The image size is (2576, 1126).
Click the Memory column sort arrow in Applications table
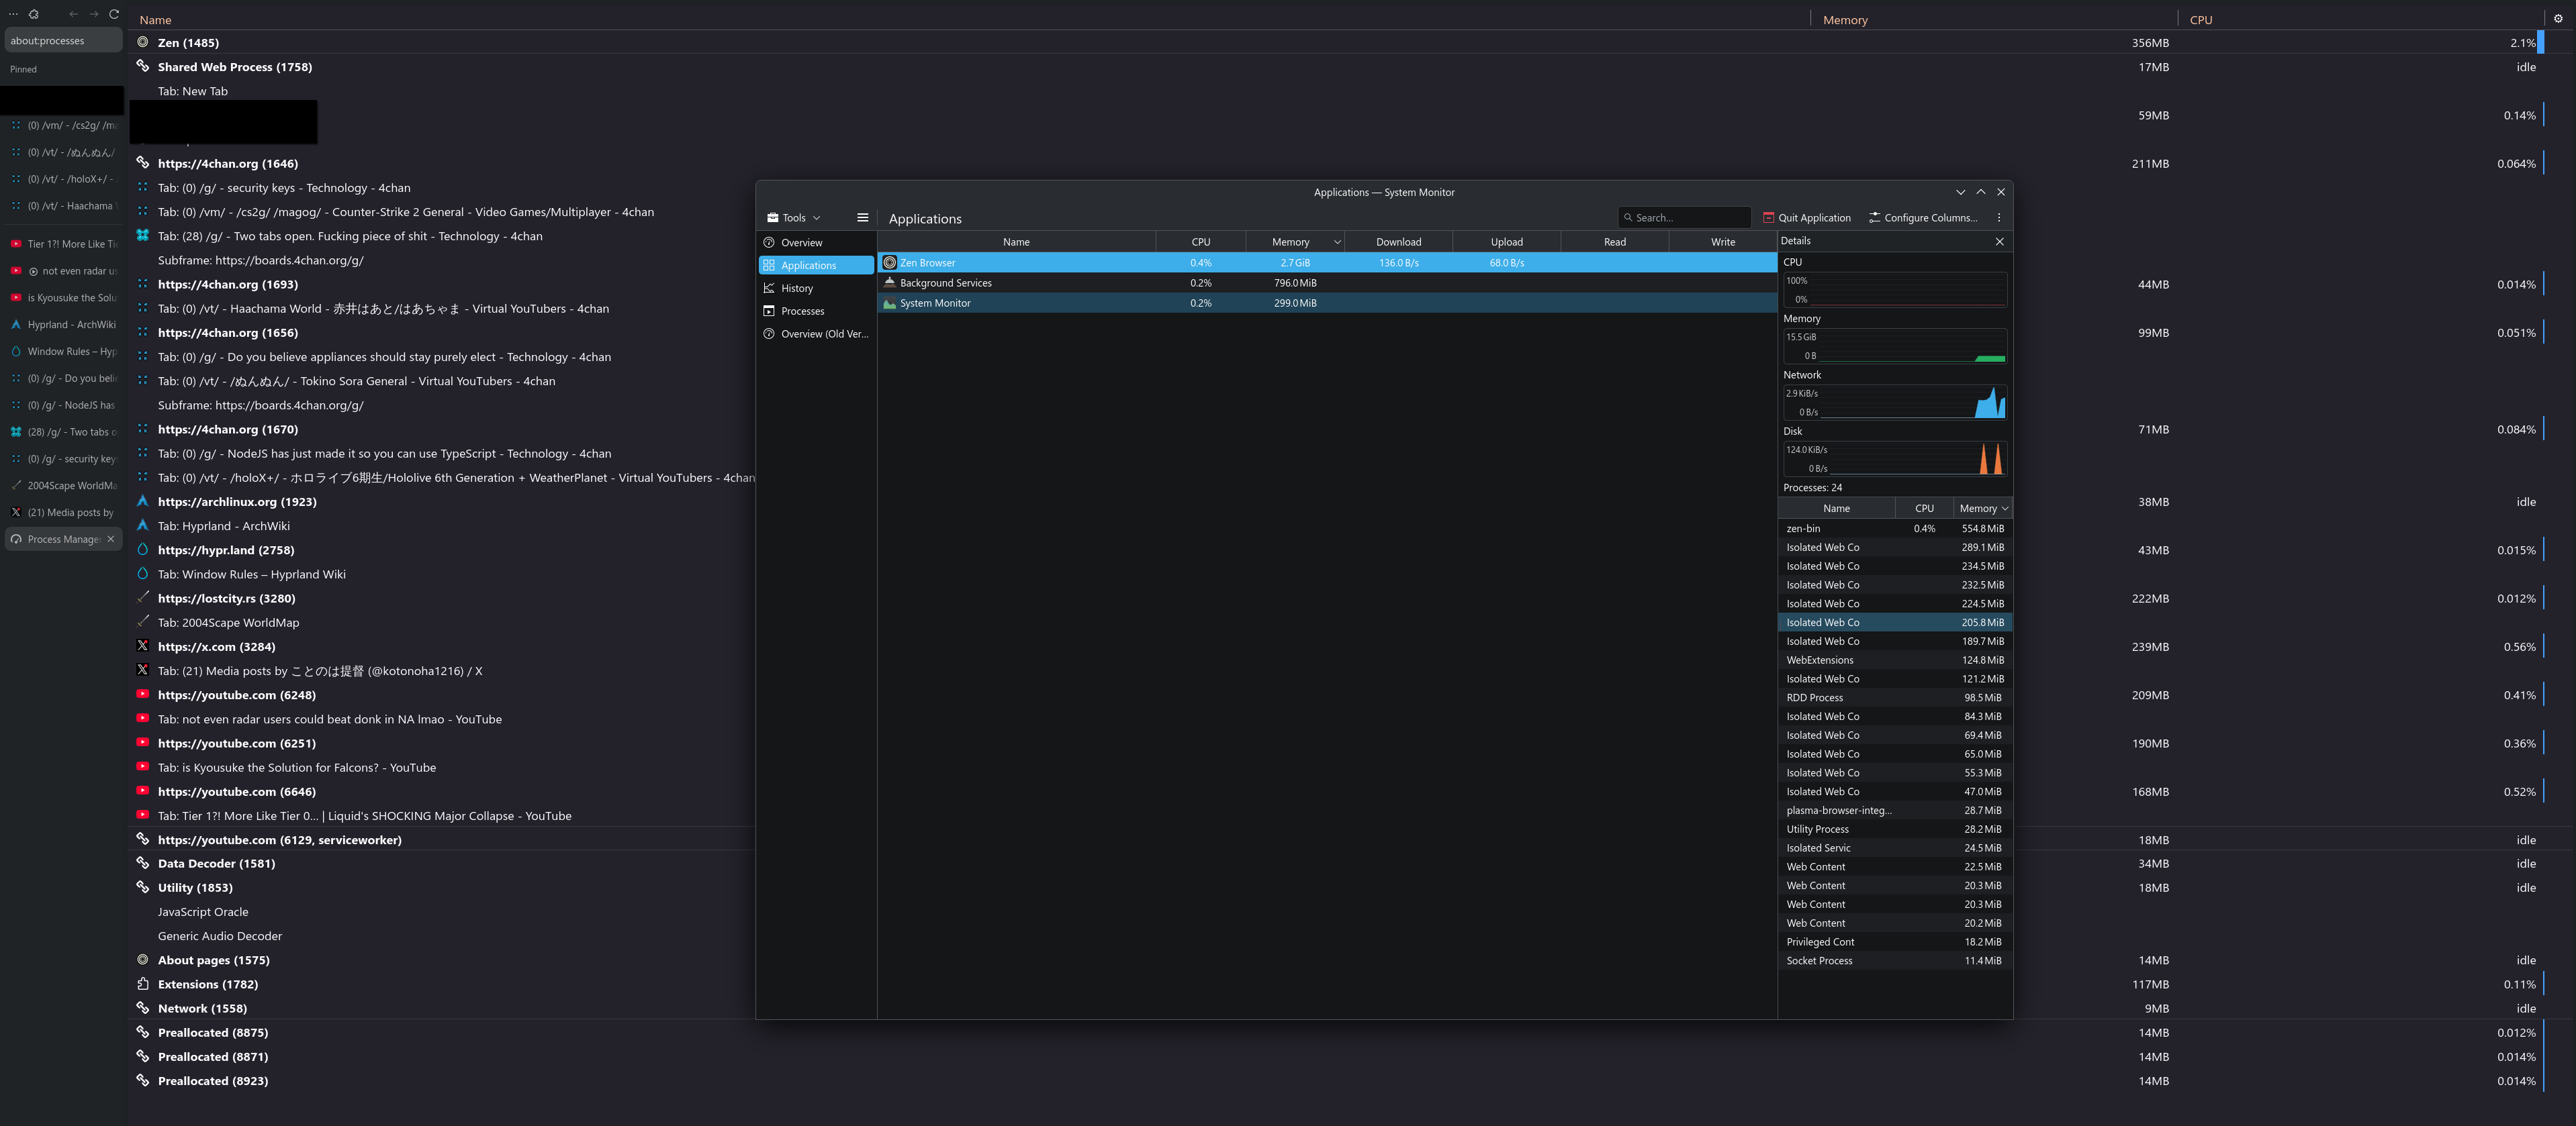(1336, 242)
